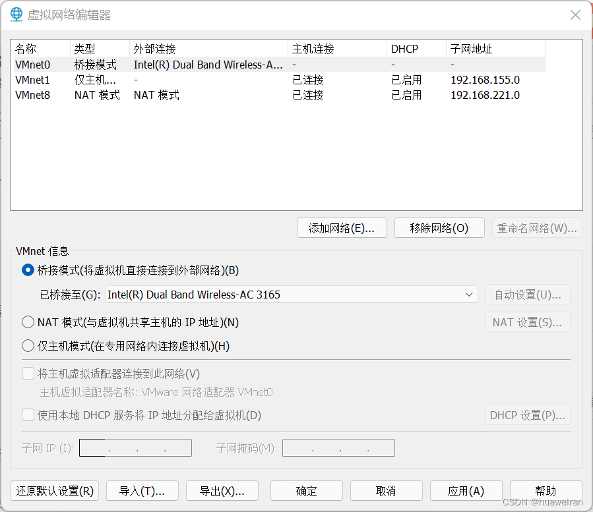
Task: Click the 子网掩码 input field
Action: [x=338, y=448]
